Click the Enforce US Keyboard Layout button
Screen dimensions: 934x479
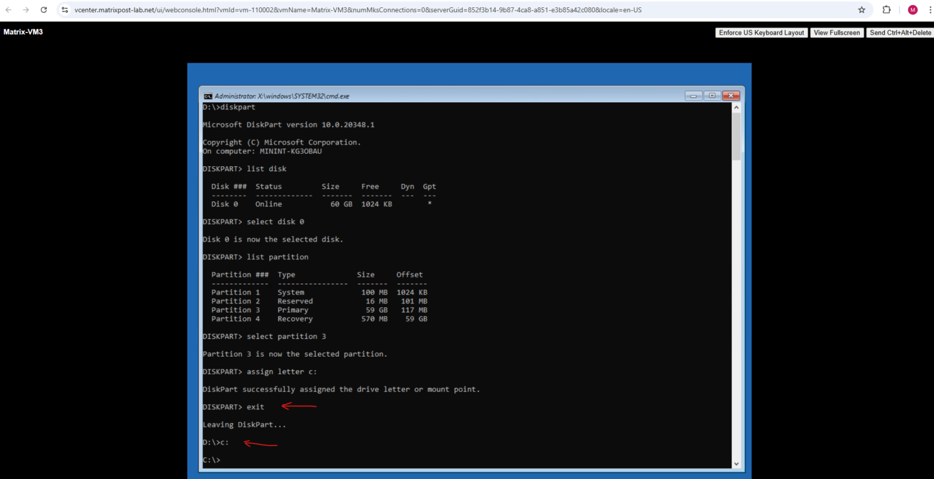click(761, 32)
